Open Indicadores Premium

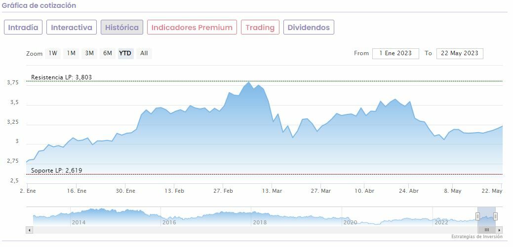point(192,27)
